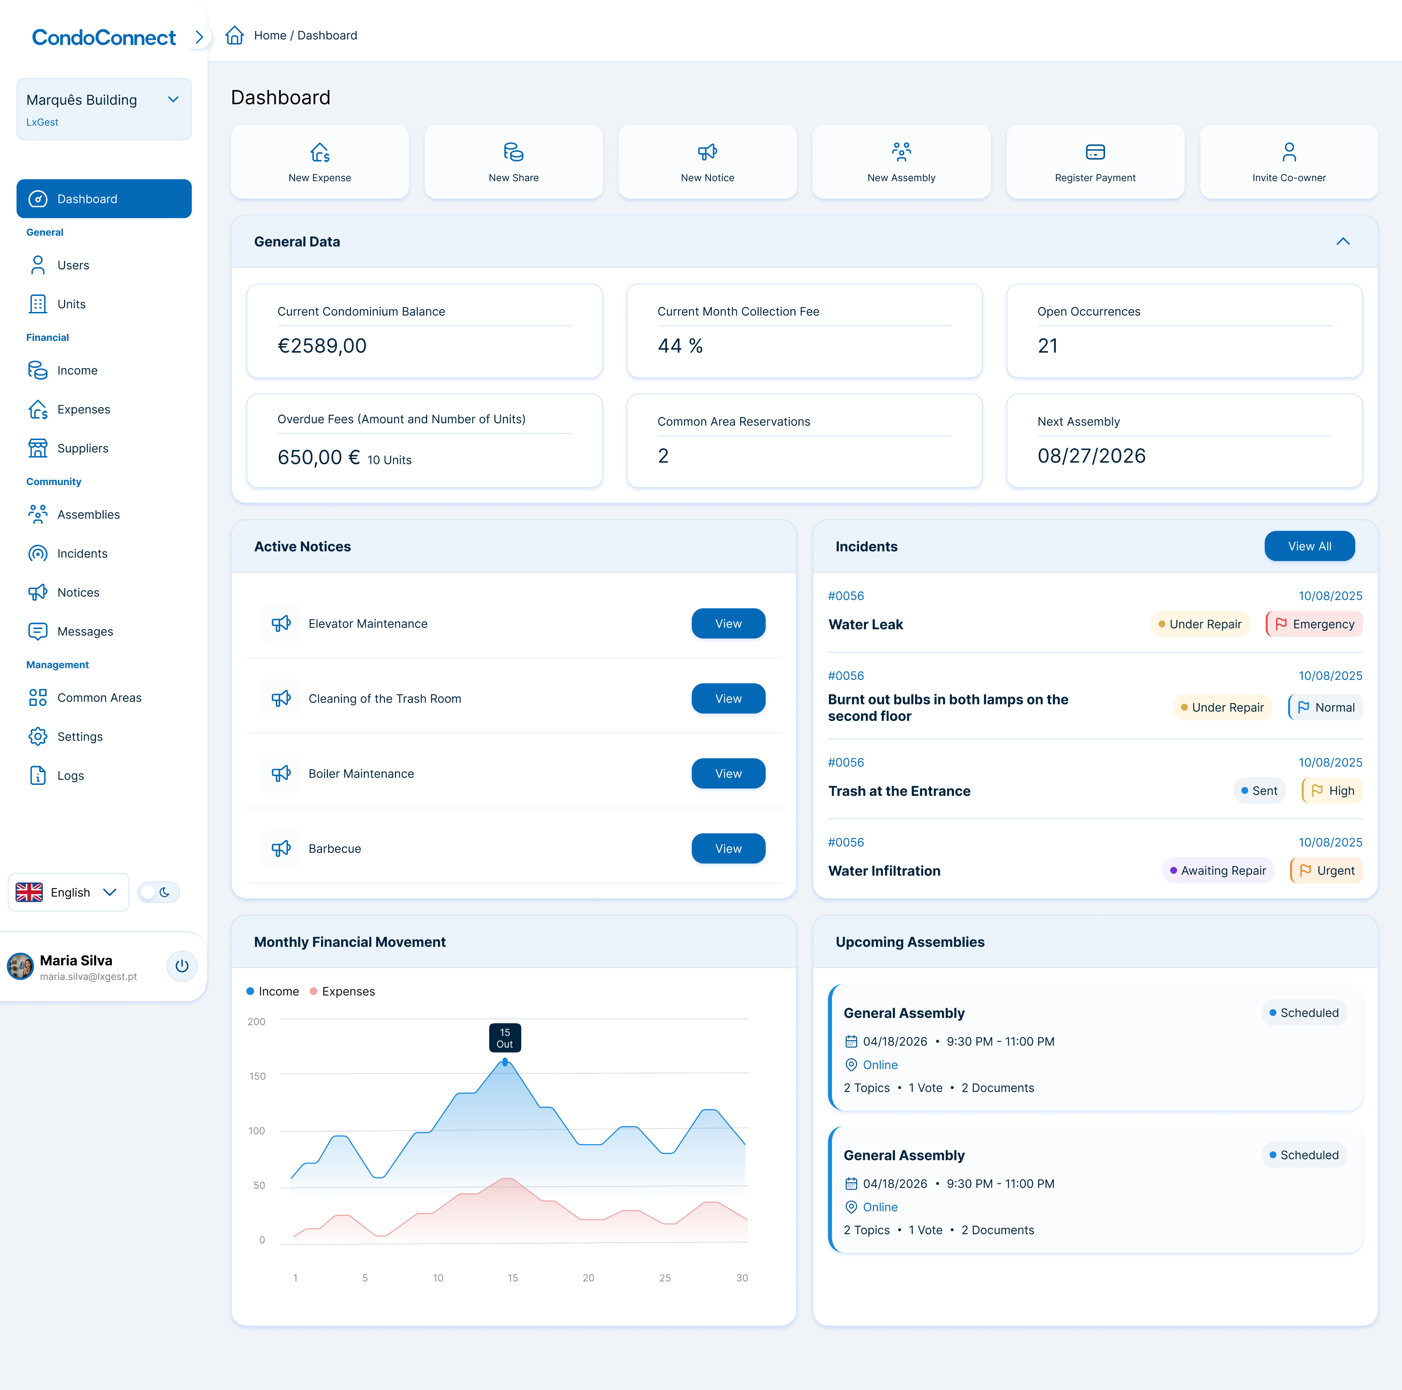
Task: Click the New Assembly people icon
Action: pyautogui.click(x=901, y=152)
